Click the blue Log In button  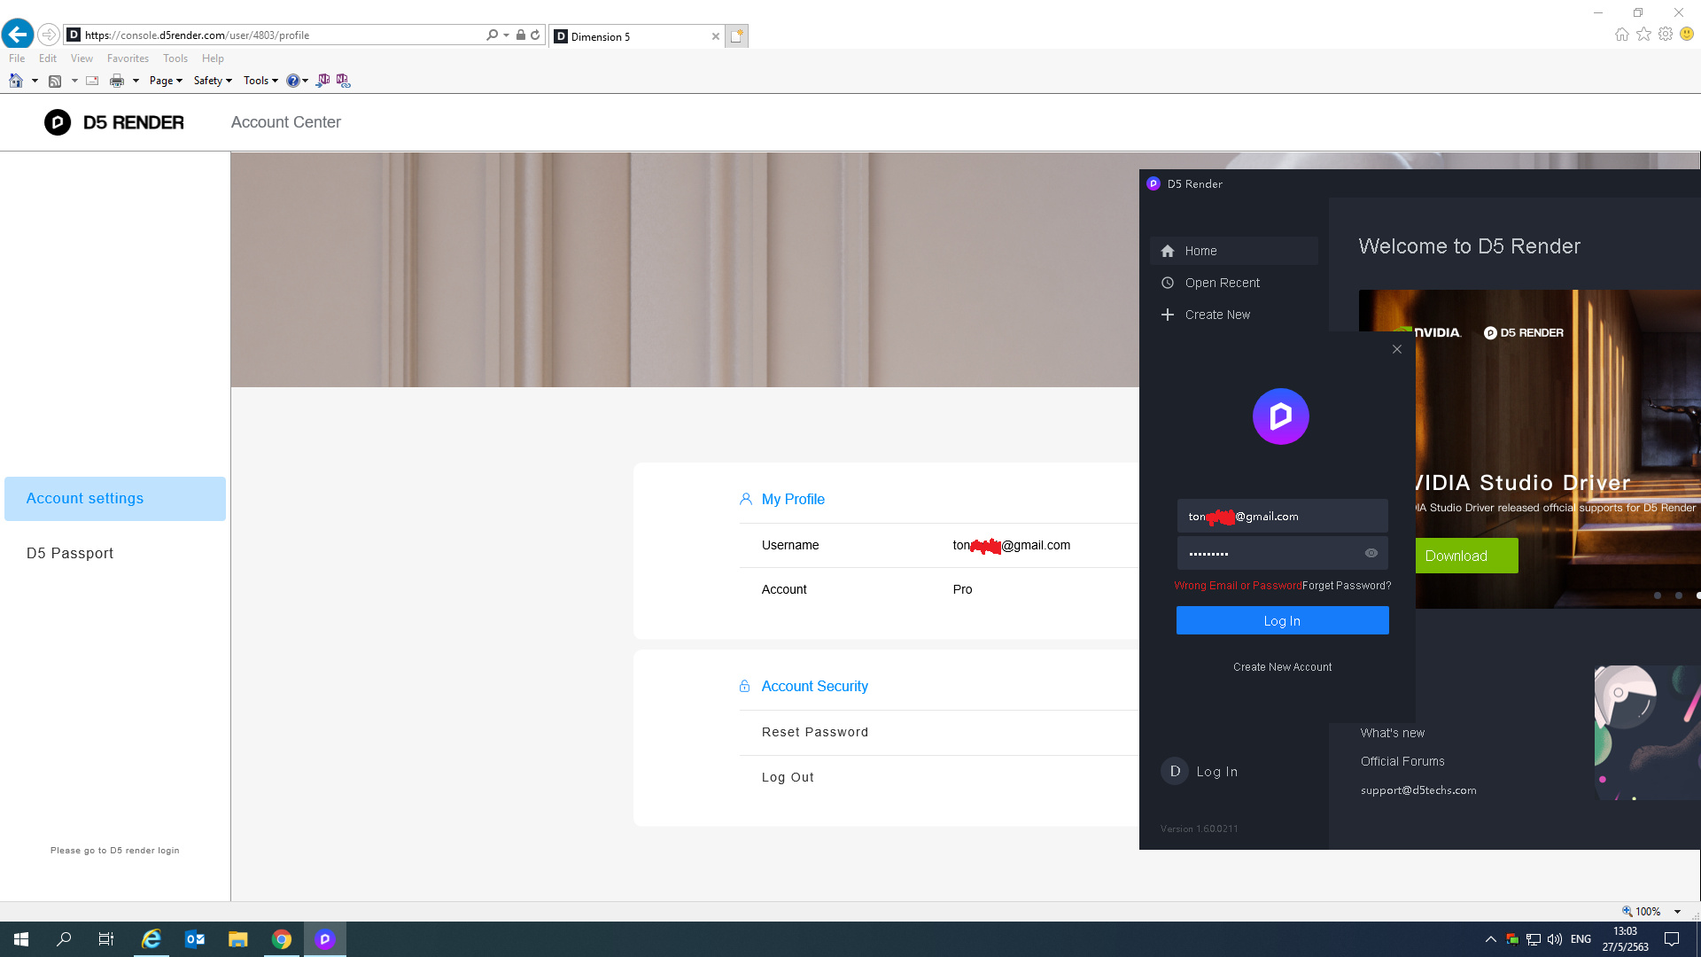(1281, 620)
